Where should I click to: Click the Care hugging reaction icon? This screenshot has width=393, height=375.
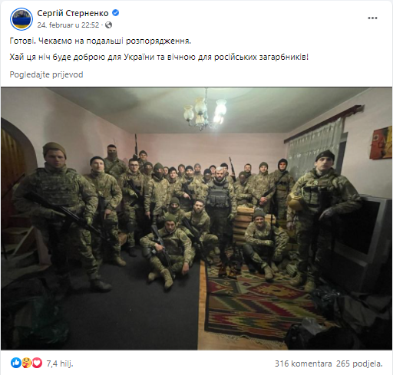(27, 363)
